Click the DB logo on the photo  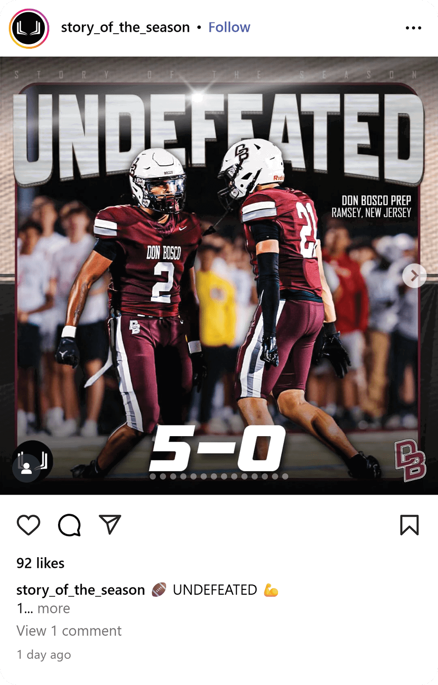point(410,461)
